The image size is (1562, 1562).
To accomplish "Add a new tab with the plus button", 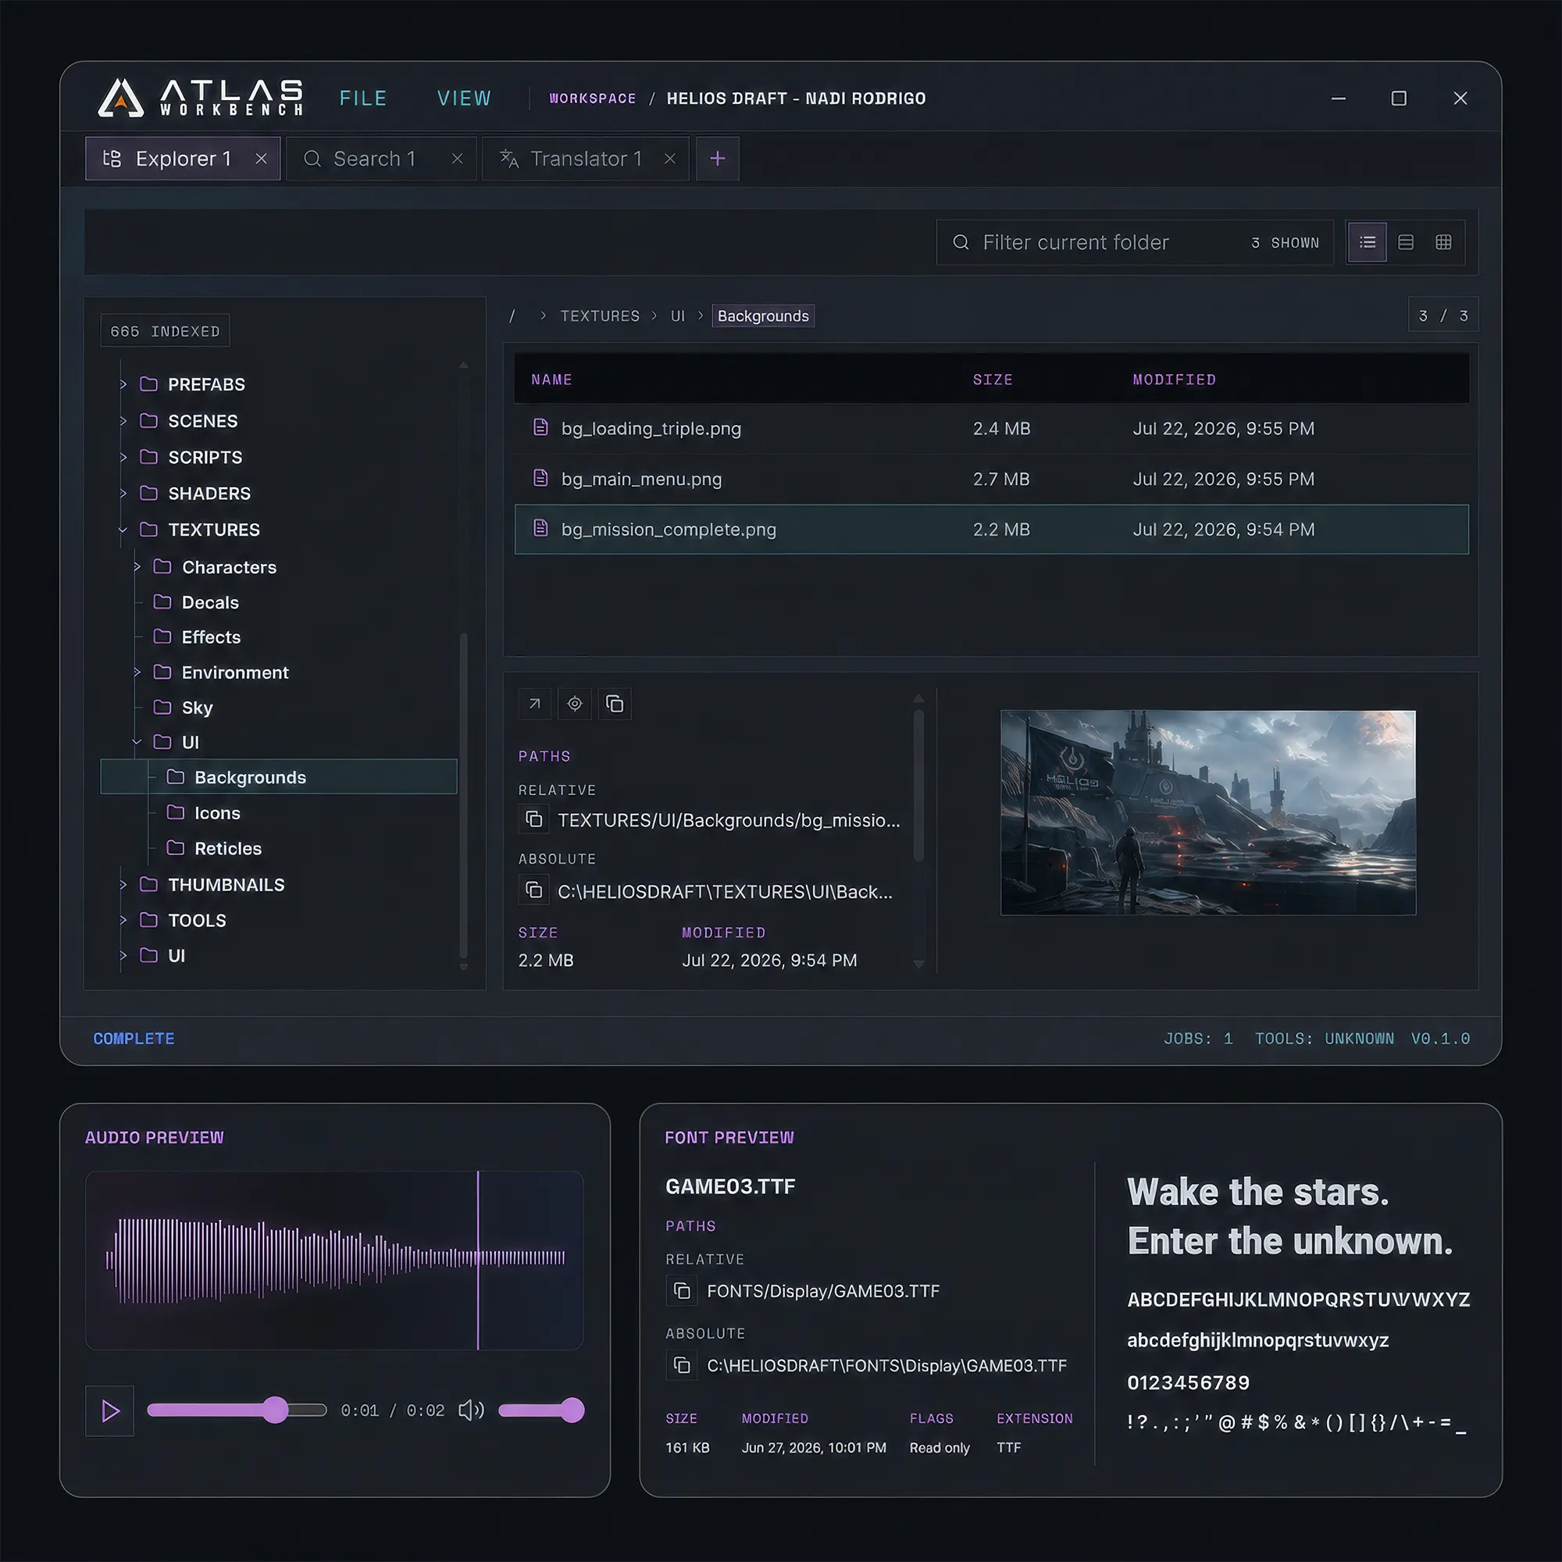I will pos(717,159).
